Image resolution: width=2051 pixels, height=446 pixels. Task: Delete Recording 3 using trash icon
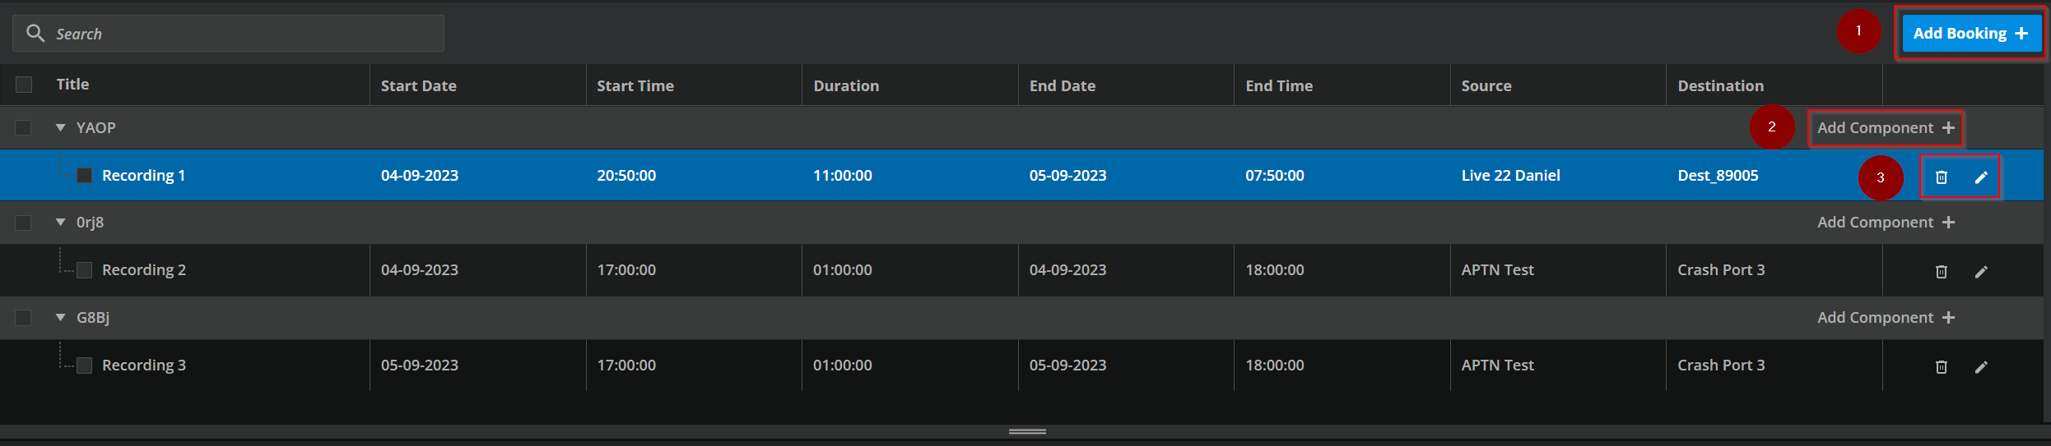(x=1941, y=367)
